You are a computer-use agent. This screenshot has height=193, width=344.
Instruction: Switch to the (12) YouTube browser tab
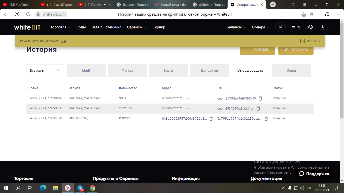tap(19, 5)
